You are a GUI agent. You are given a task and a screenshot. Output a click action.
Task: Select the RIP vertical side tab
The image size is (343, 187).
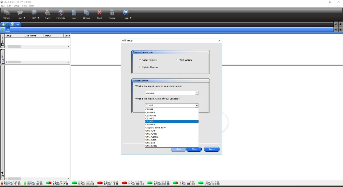point(2,57)
